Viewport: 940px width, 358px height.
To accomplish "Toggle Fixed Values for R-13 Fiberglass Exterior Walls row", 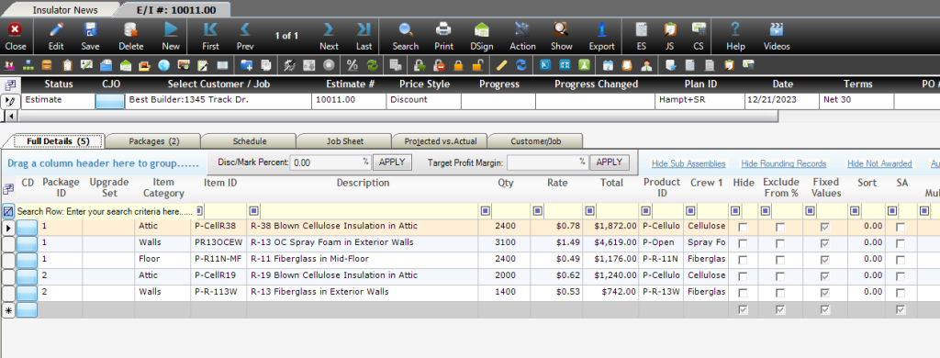I will 825,293.
